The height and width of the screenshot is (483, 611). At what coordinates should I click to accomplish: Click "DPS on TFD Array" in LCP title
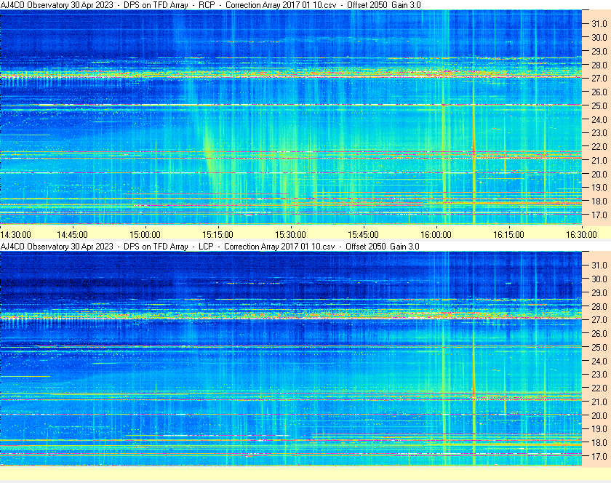click(156, 247)
